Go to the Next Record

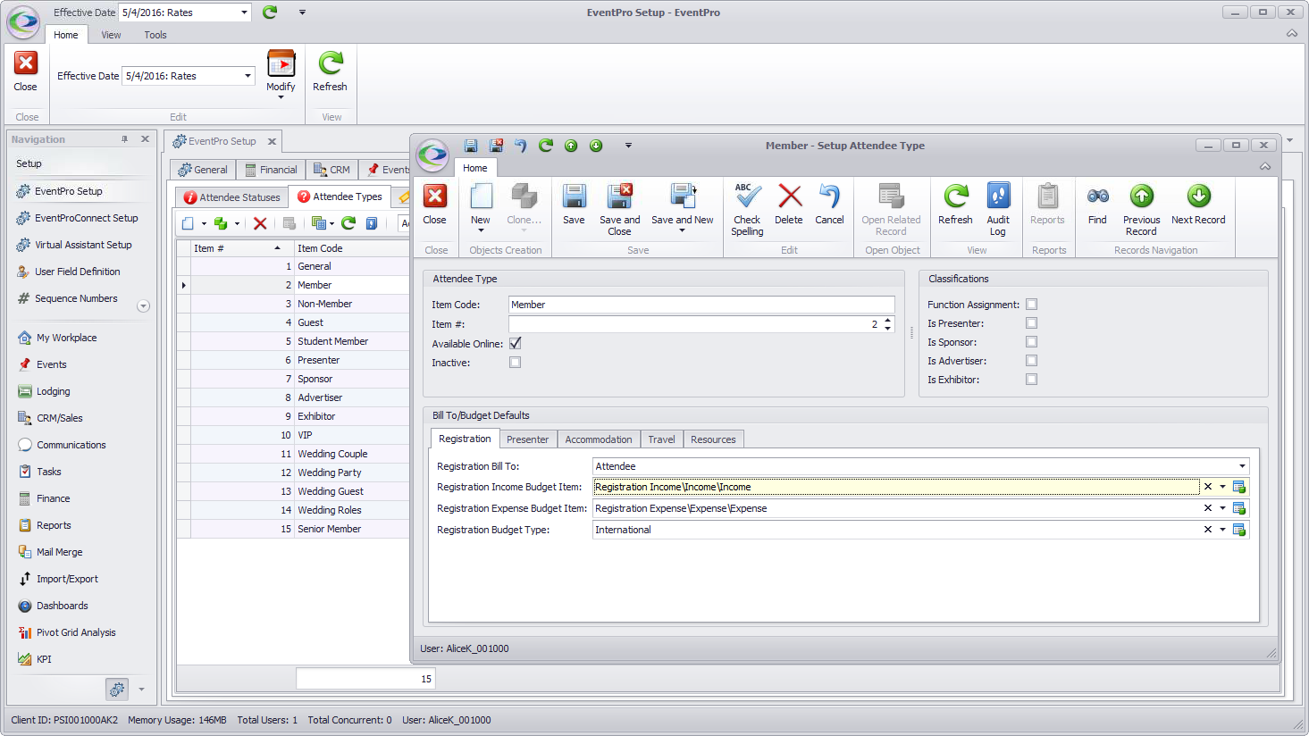[1198, 197]
